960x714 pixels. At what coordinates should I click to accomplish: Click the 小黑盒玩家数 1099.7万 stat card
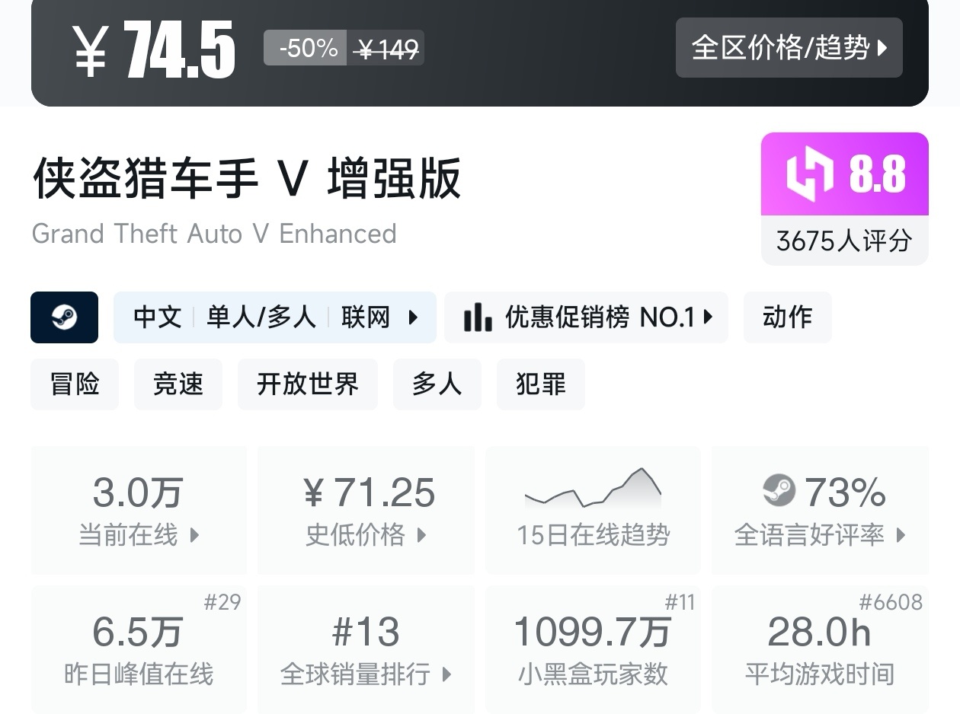[x=593, y=649]
